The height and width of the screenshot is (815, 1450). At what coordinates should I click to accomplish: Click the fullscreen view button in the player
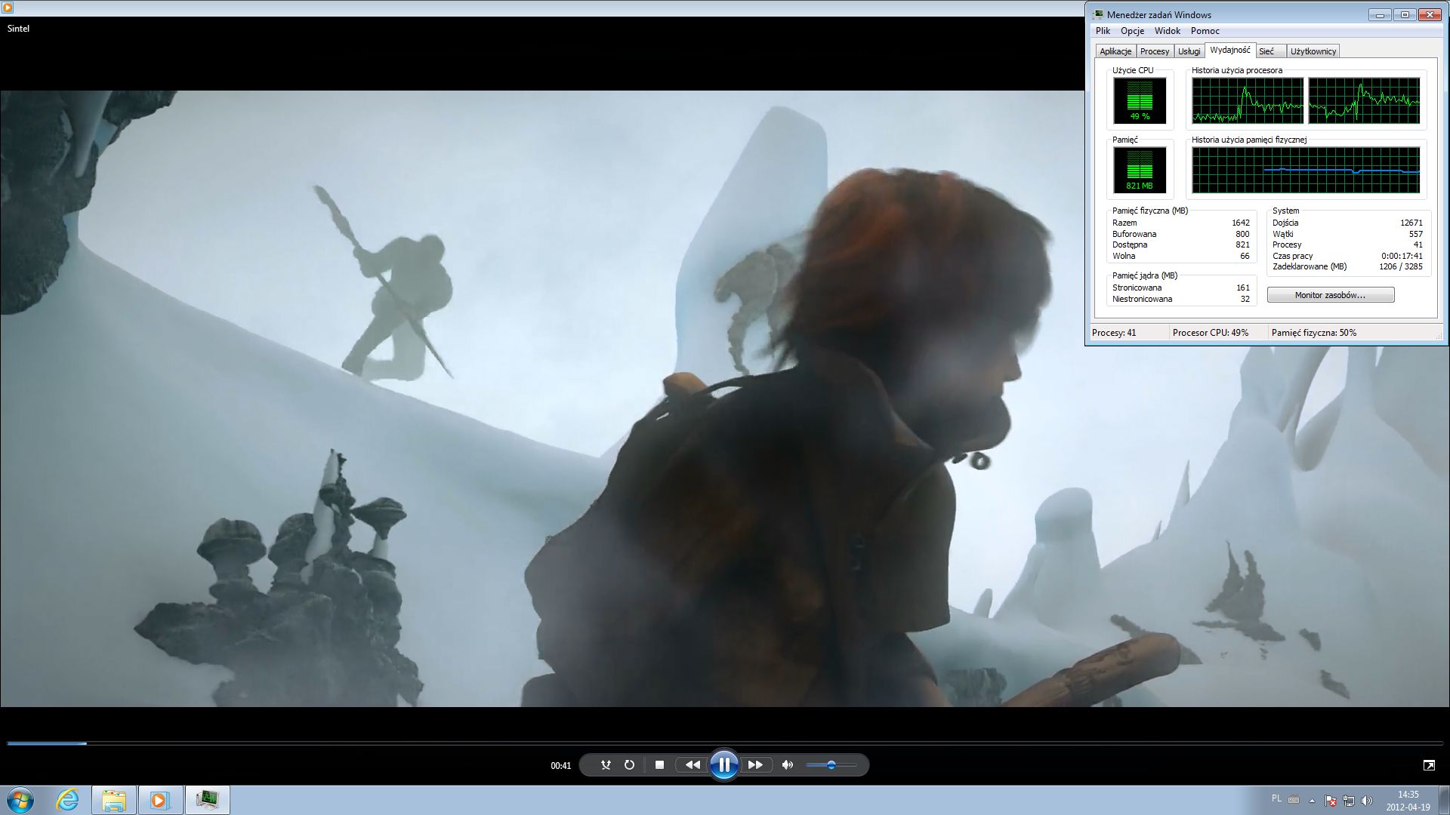coord(1429,765)
